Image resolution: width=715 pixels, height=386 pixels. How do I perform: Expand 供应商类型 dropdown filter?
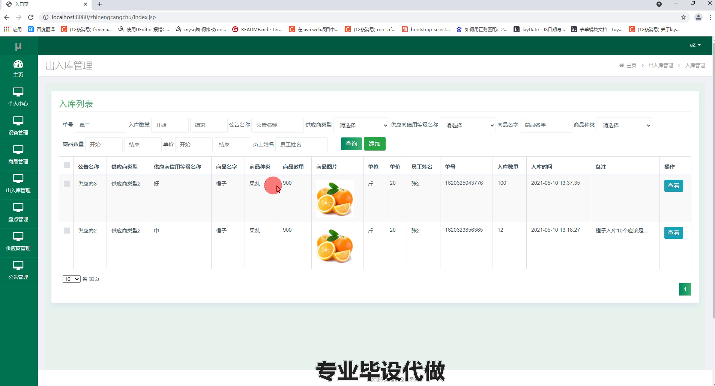(361, 125)
